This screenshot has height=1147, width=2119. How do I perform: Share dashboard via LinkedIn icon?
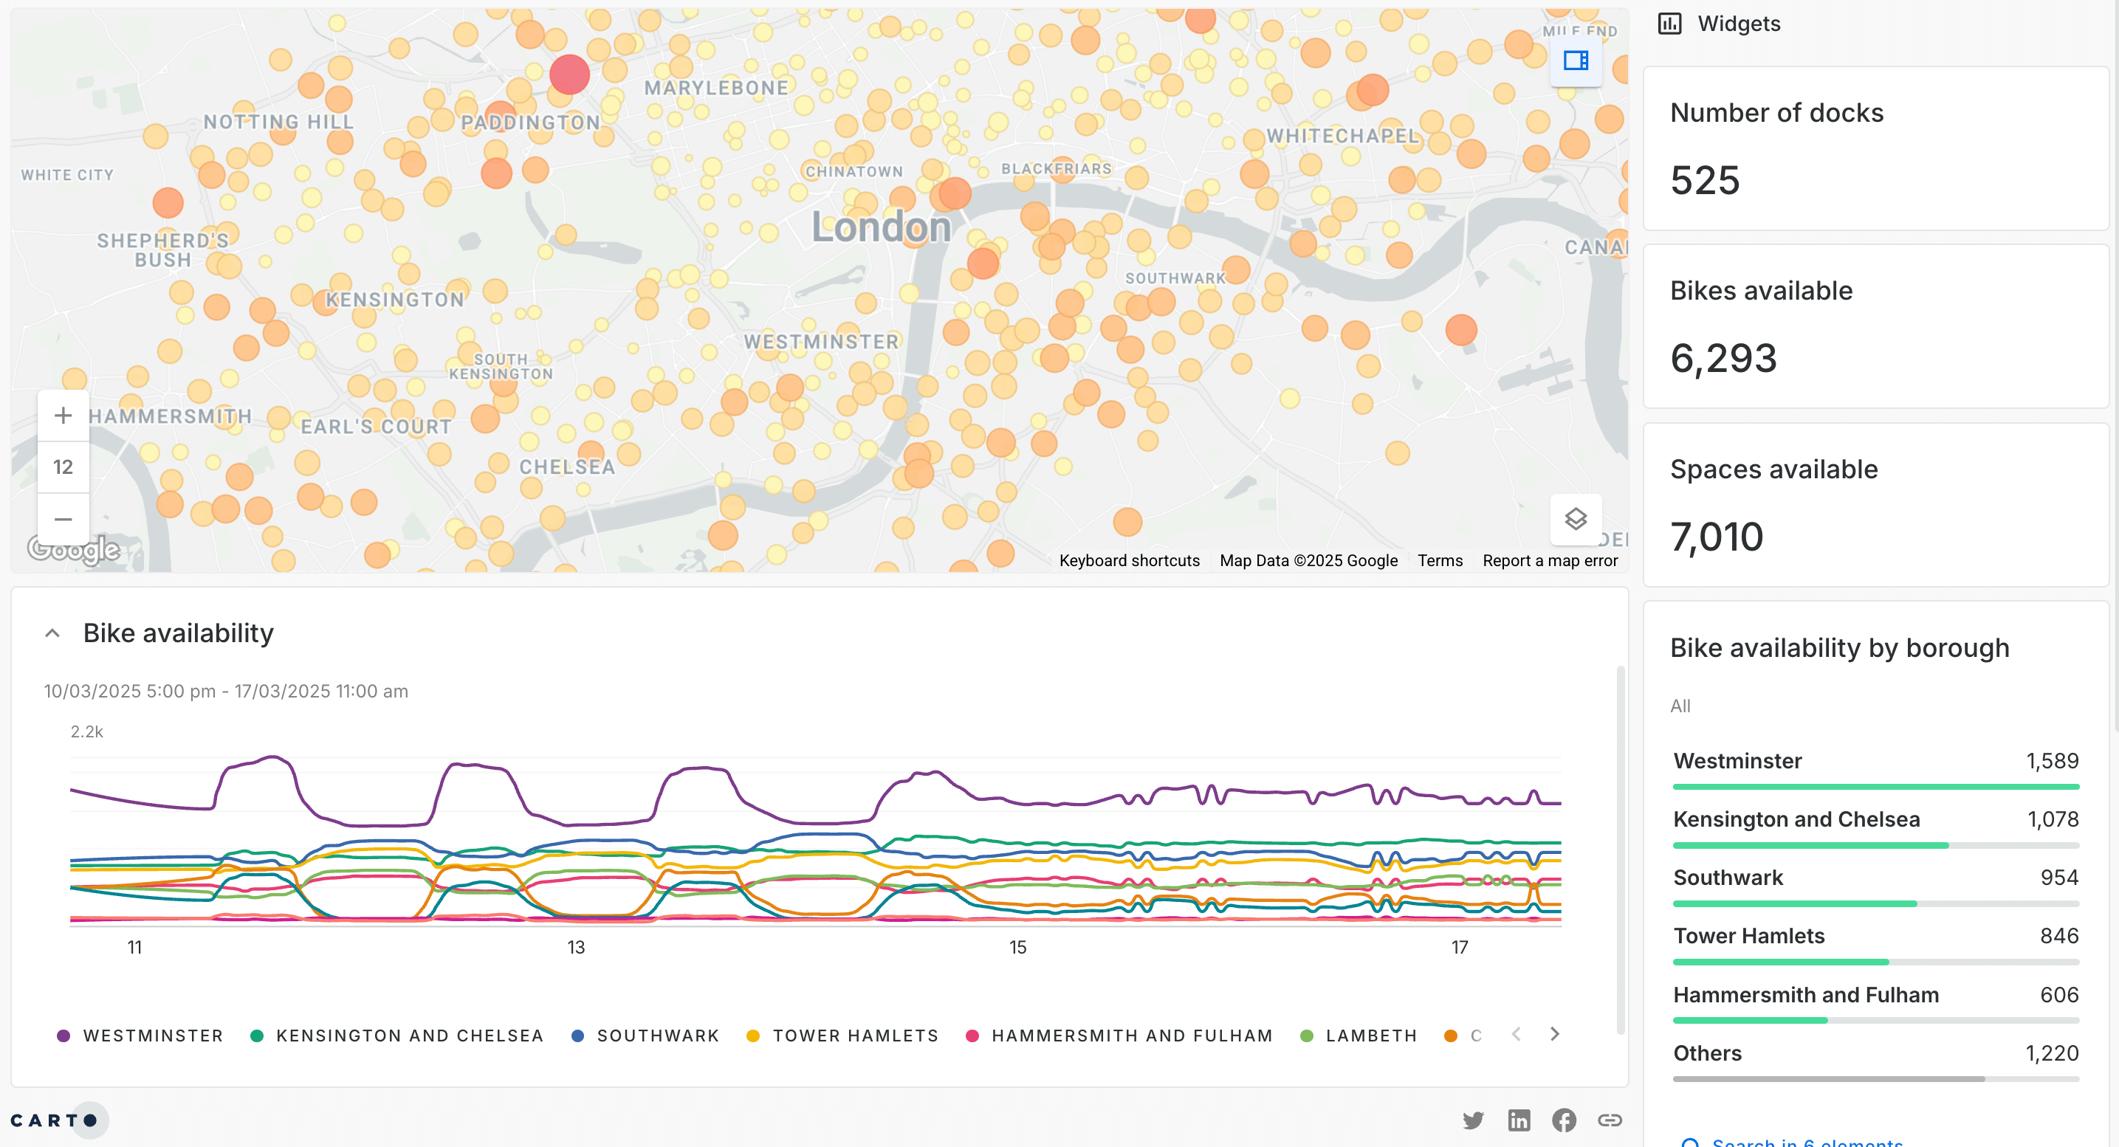(x=1519, y=1120)
